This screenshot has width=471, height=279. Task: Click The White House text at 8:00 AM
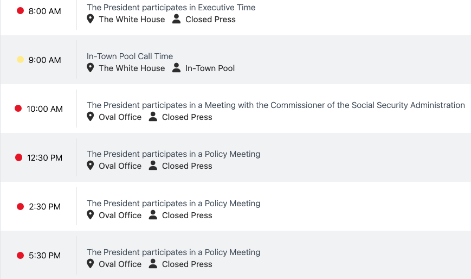(132, 20)
